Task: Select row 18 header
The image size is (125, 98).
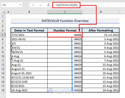Action: pos(3,90)
